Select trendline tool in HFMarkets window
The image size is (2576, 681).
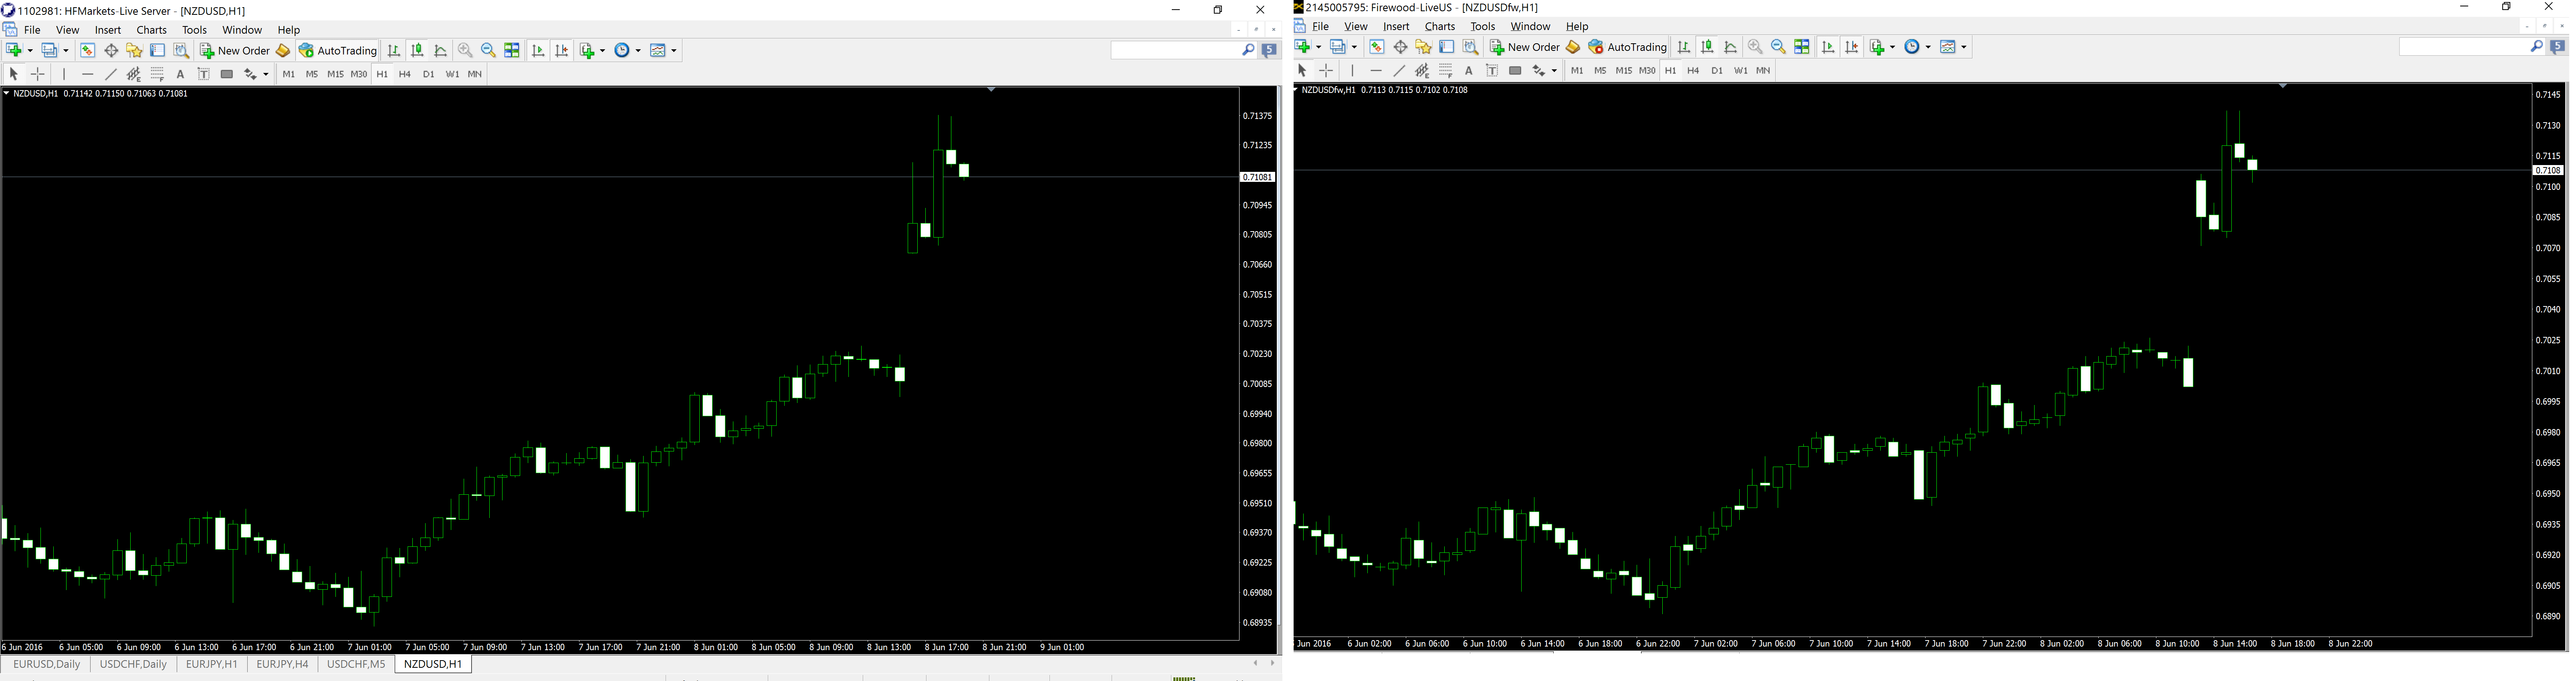click(x=111, y=74)
